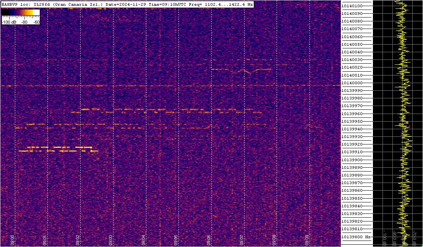Select the 10139800 Hz scale label
This screenshot has height=247, width=423.
pos(356,237)
